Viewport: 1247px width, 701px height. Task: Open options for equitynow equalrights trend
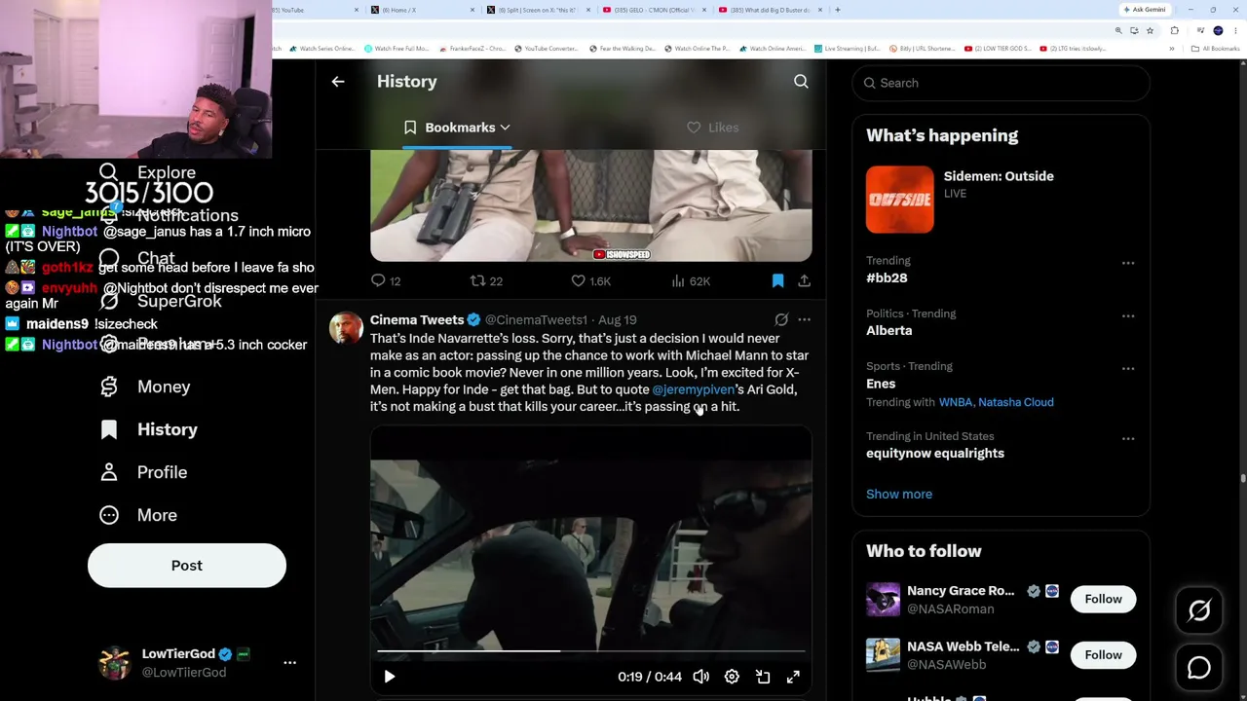coord(1128,438)
